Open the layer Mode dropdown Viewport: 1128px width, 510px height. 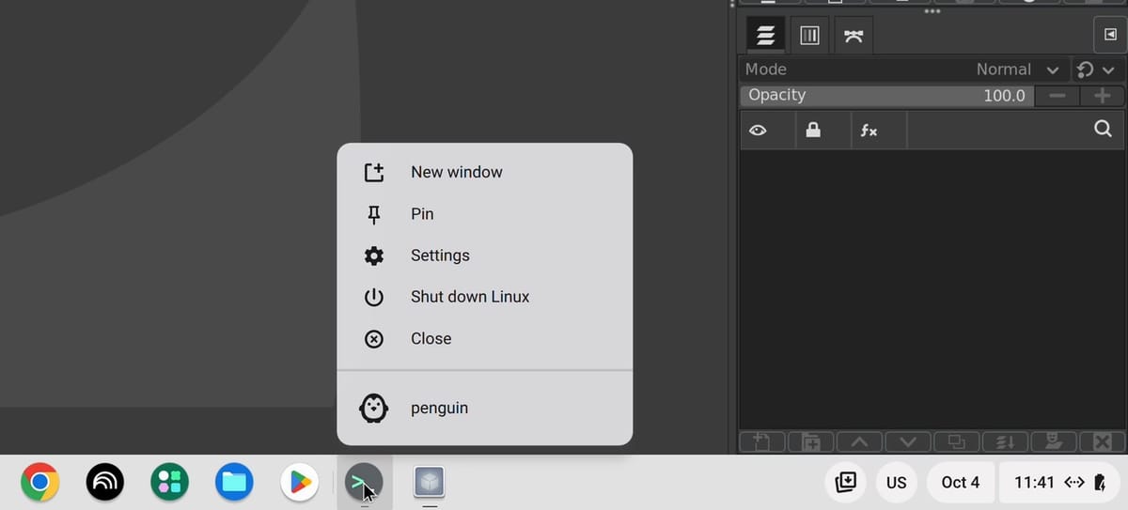click(902, 70)
